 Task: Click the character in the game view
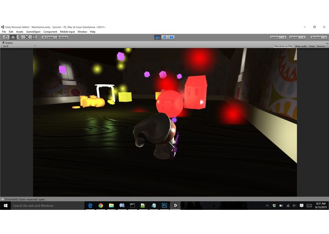pyautogui.click(x=157, y=135)
